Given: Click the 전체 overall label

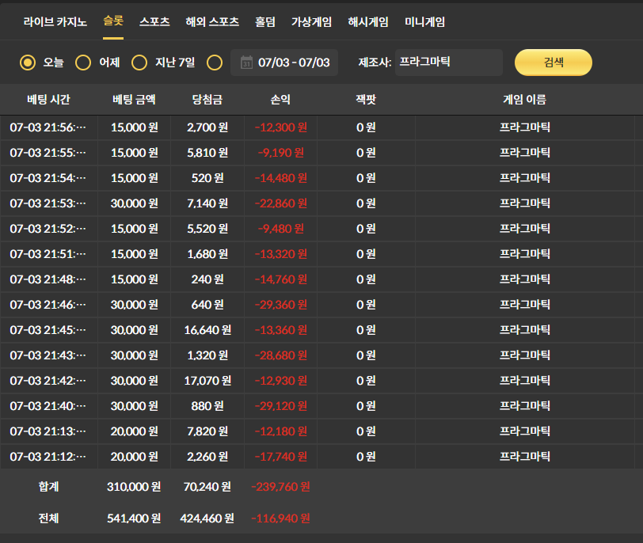Looking at the screenshot, I should coord(48,518).
